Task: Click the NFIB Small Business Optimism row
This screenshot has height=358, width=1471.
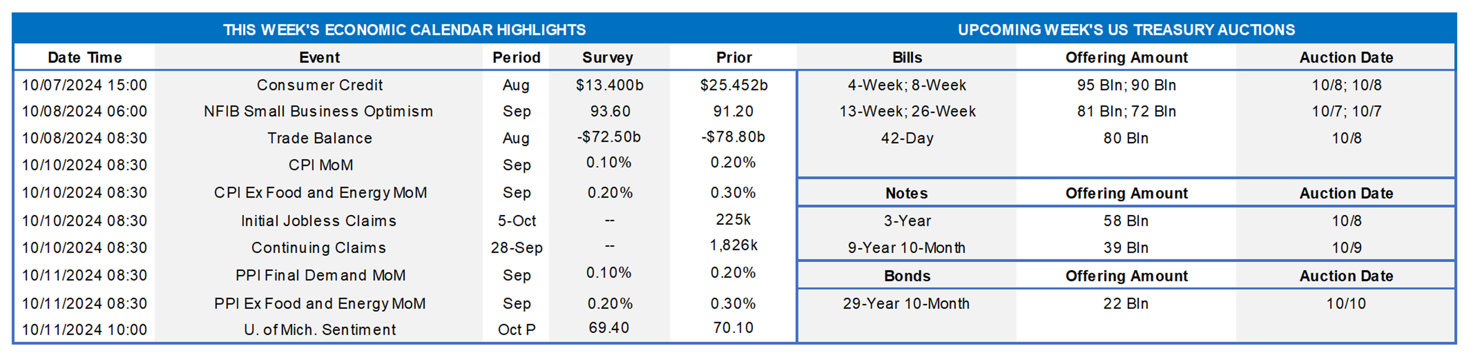Action: pyautogui.click(x=318, y=111)
